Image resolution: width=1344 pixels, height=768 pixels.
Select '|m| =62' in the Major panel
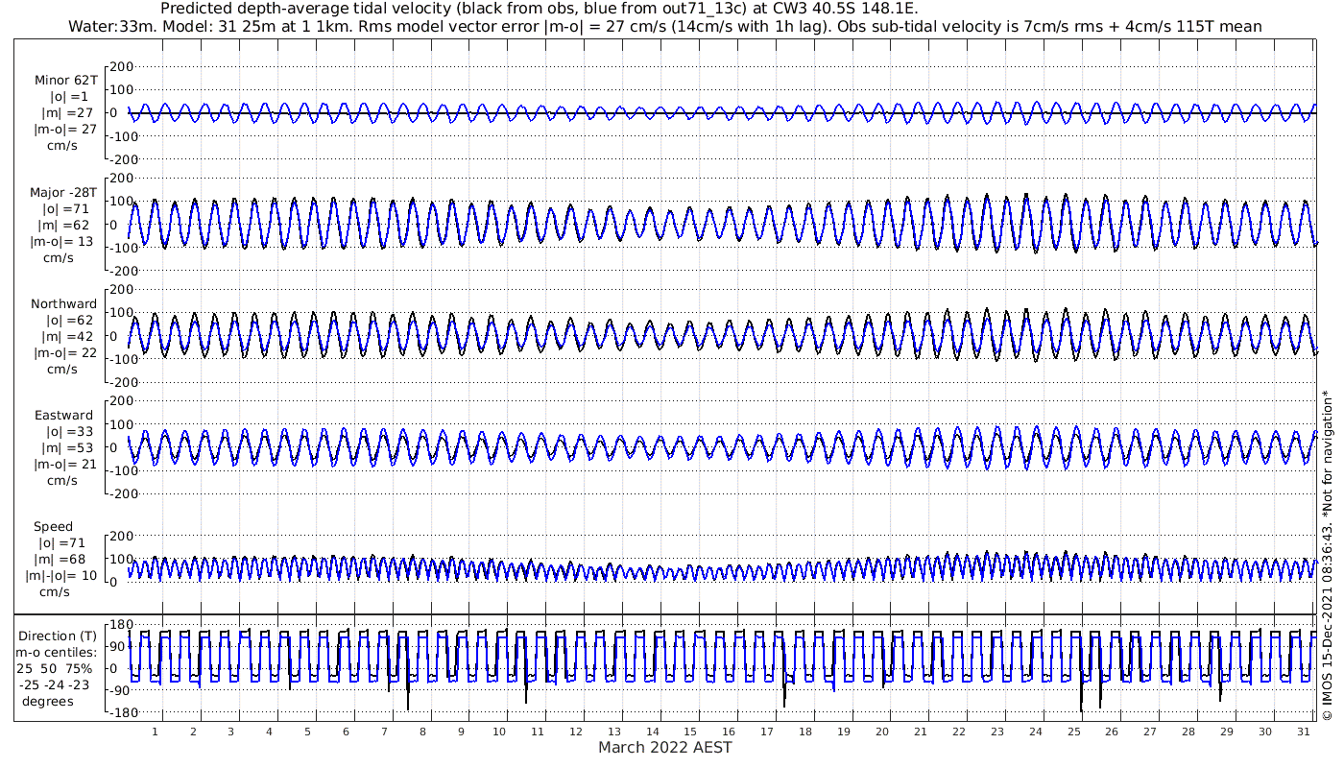[64, 225]
